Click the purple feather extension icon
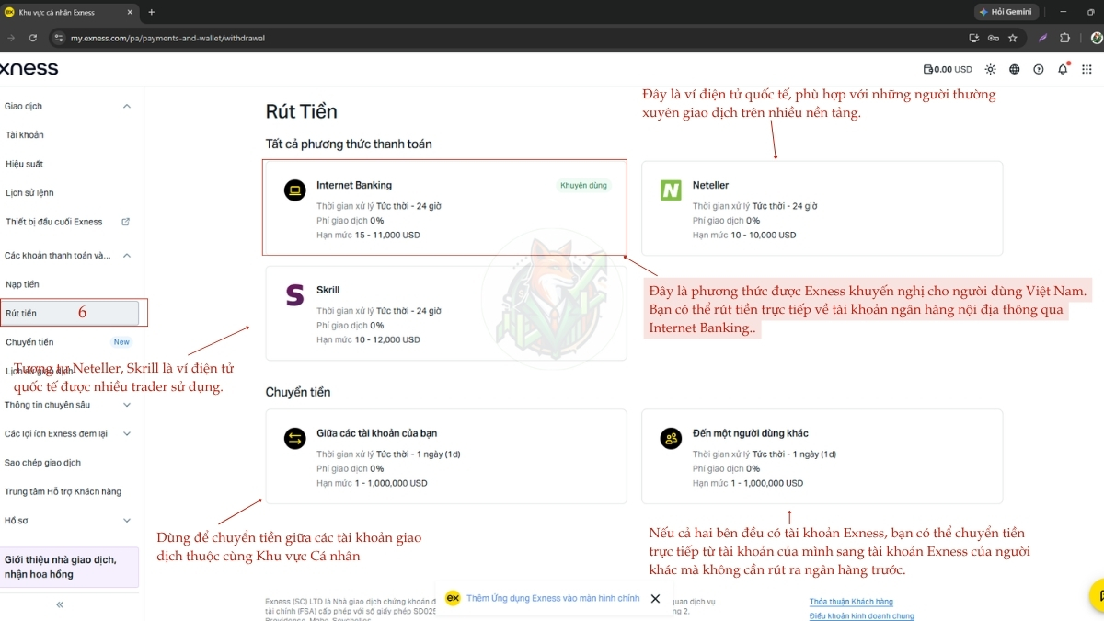The height and width of the screenshot is (621, 1104). 1043,38
